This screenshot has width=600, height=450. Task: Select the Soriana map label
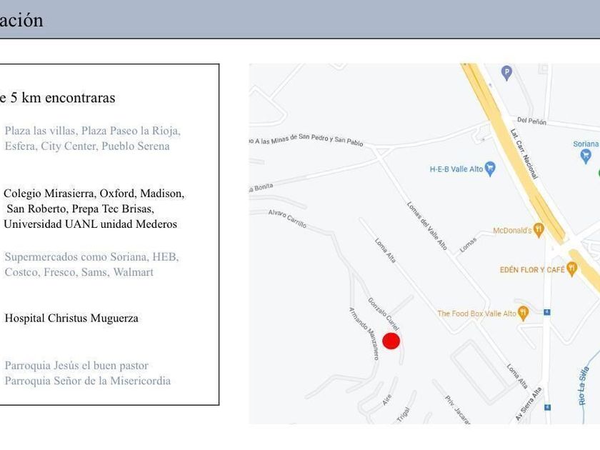pos(586,144)
